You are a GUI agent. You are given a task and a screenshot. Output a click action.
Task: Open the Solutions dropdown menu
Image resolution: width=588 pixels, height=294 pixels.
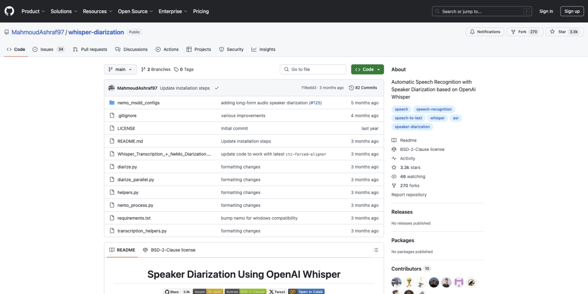(x=64, y=11)
